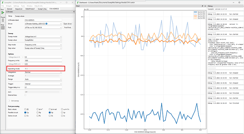244x134 pixels.
Task: Click the Cp 1e+06 legend entry
Action: coord(199,18)
